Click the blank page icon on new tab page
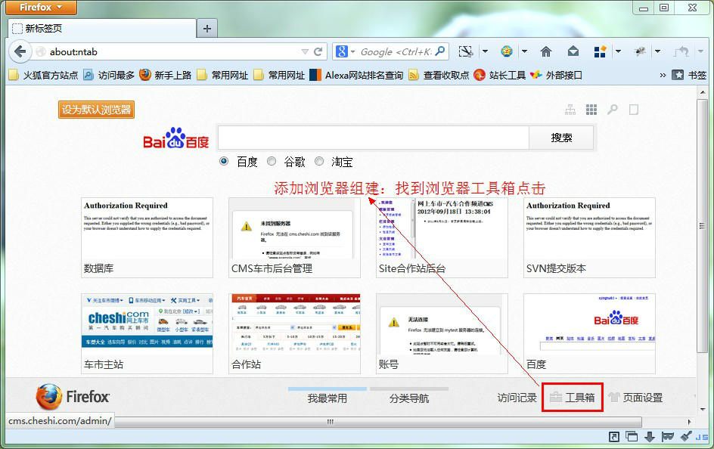The height and width of the screenshot is (449, 714). pyautogui.click(x=633, y=109)
